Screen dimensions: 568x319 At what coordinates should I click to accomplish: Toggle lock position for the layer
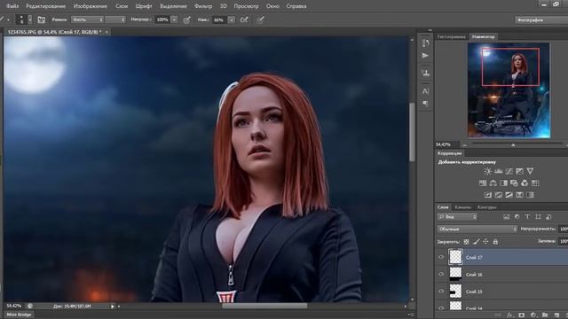point(485,242)
